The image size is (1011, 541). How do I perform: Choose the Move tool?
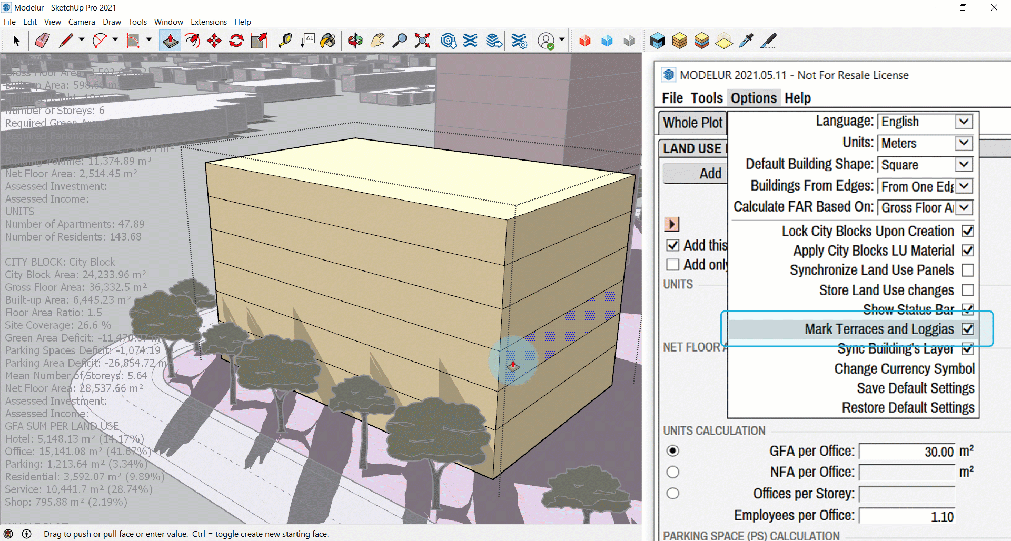[x=214, y=41]
